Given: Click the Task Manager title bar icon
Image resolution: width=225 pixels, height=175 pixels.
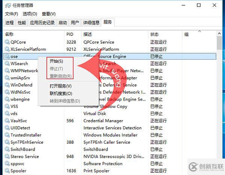Looking at the screenshot, I should 8,6.
